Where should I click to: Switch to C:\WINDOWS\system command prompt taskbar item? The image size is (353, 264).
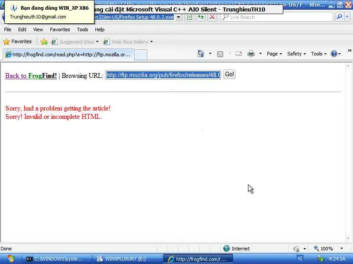tap(57, 259)
